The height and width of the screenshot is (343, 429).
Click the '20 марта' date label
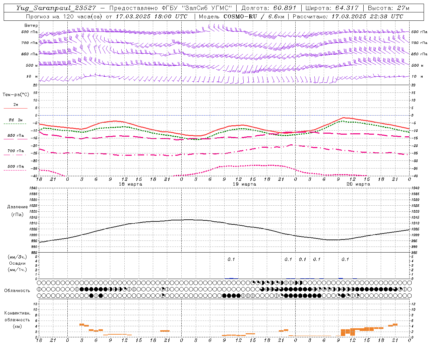(358, 184)
